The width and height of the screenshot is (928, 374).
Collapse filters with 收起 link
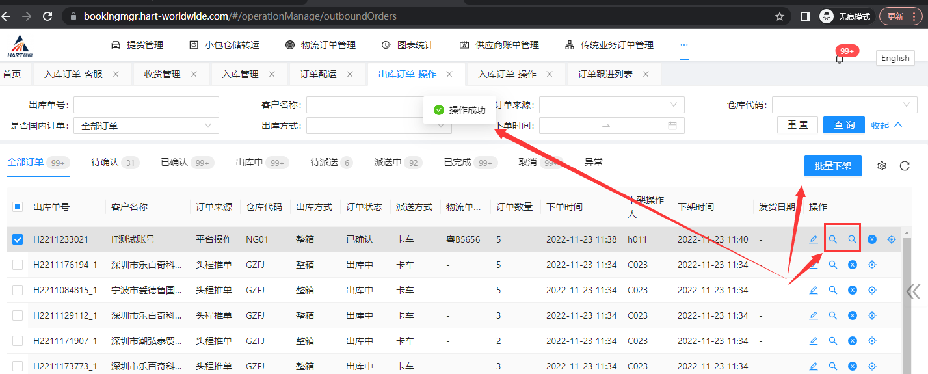click(886, 126)
